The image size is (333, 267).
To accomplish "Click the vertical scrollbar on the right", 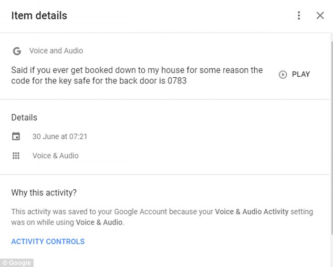I will (x=331, y=138).
